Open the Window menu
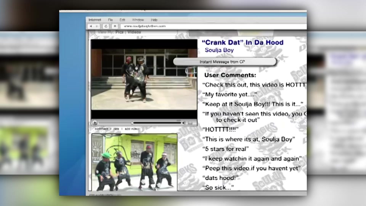Image resolution: width=366 pixels, height=206 pixels. click(x=138, y=20)
